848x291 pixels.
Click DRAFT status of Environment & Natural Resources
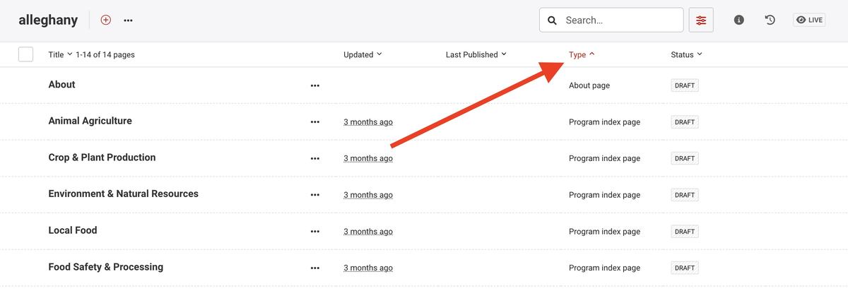tap(685, 195)
